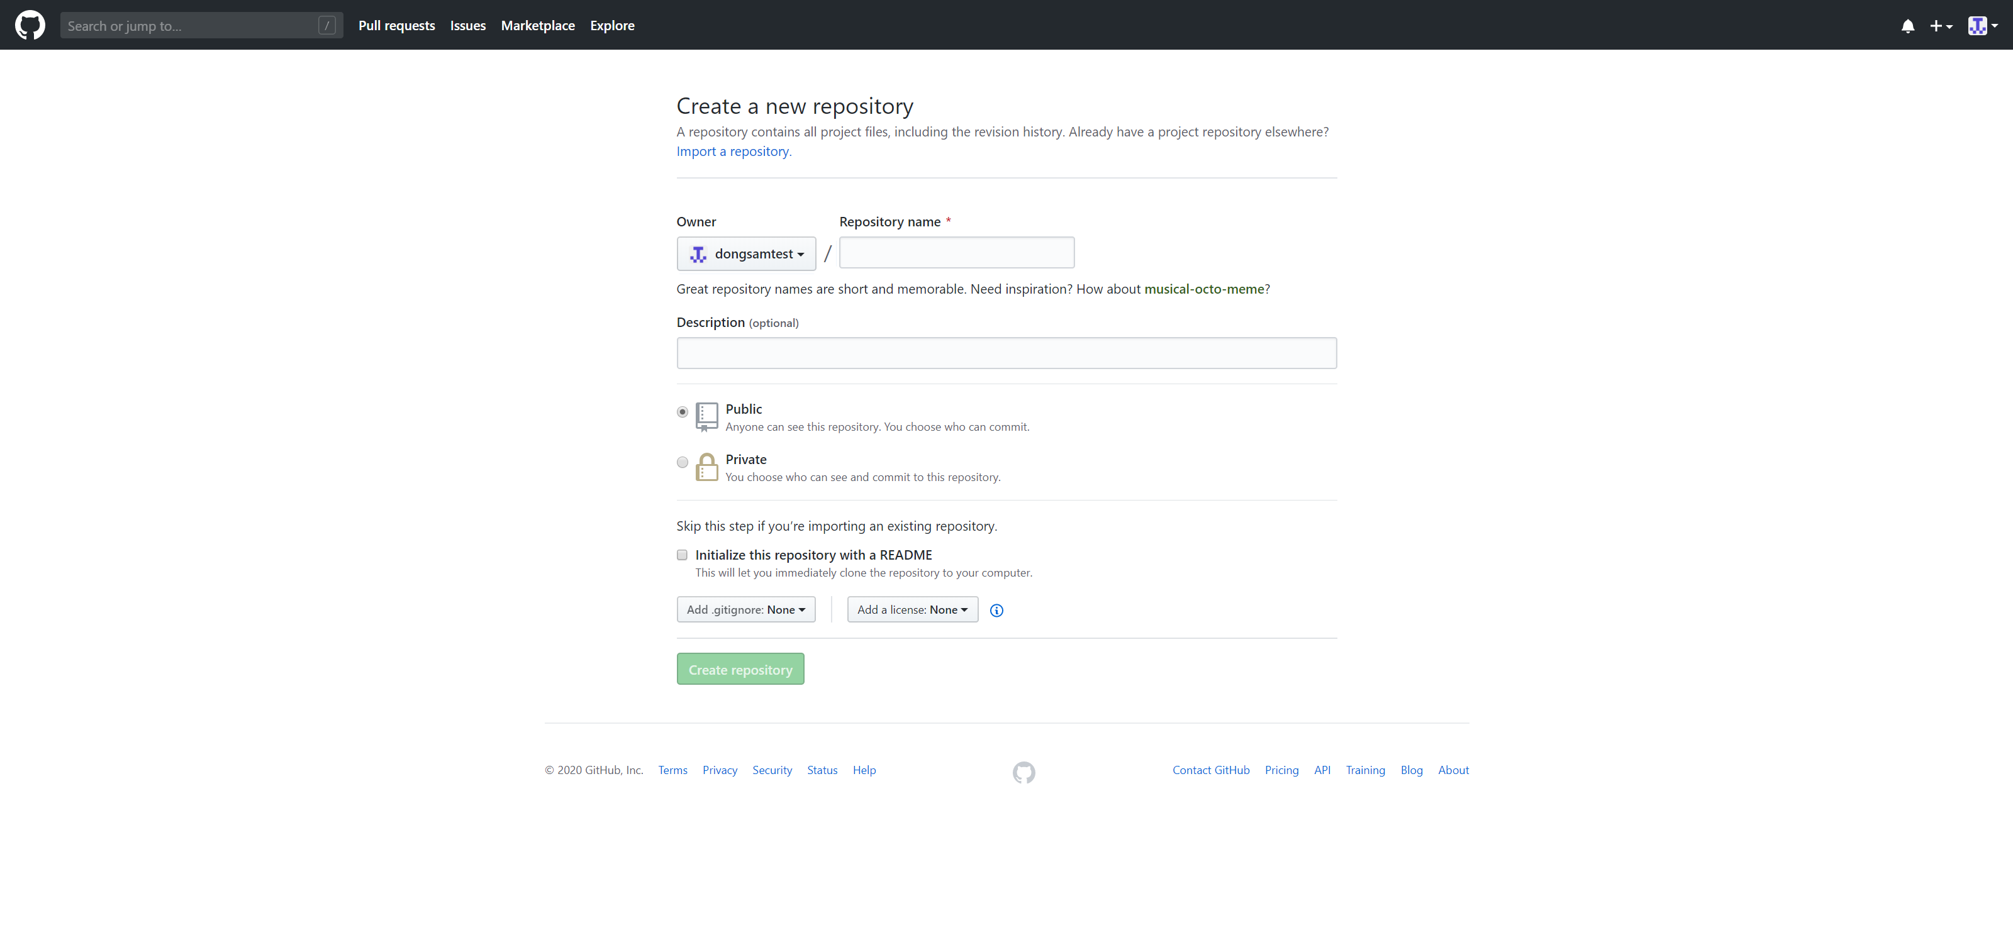The height and width of the screenshot is (952, 2013).
Task: Open the Security footer link
Action: (x=772, y=770)
